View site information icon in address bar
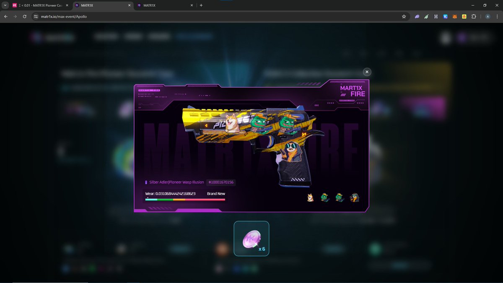 pos(36,16)
